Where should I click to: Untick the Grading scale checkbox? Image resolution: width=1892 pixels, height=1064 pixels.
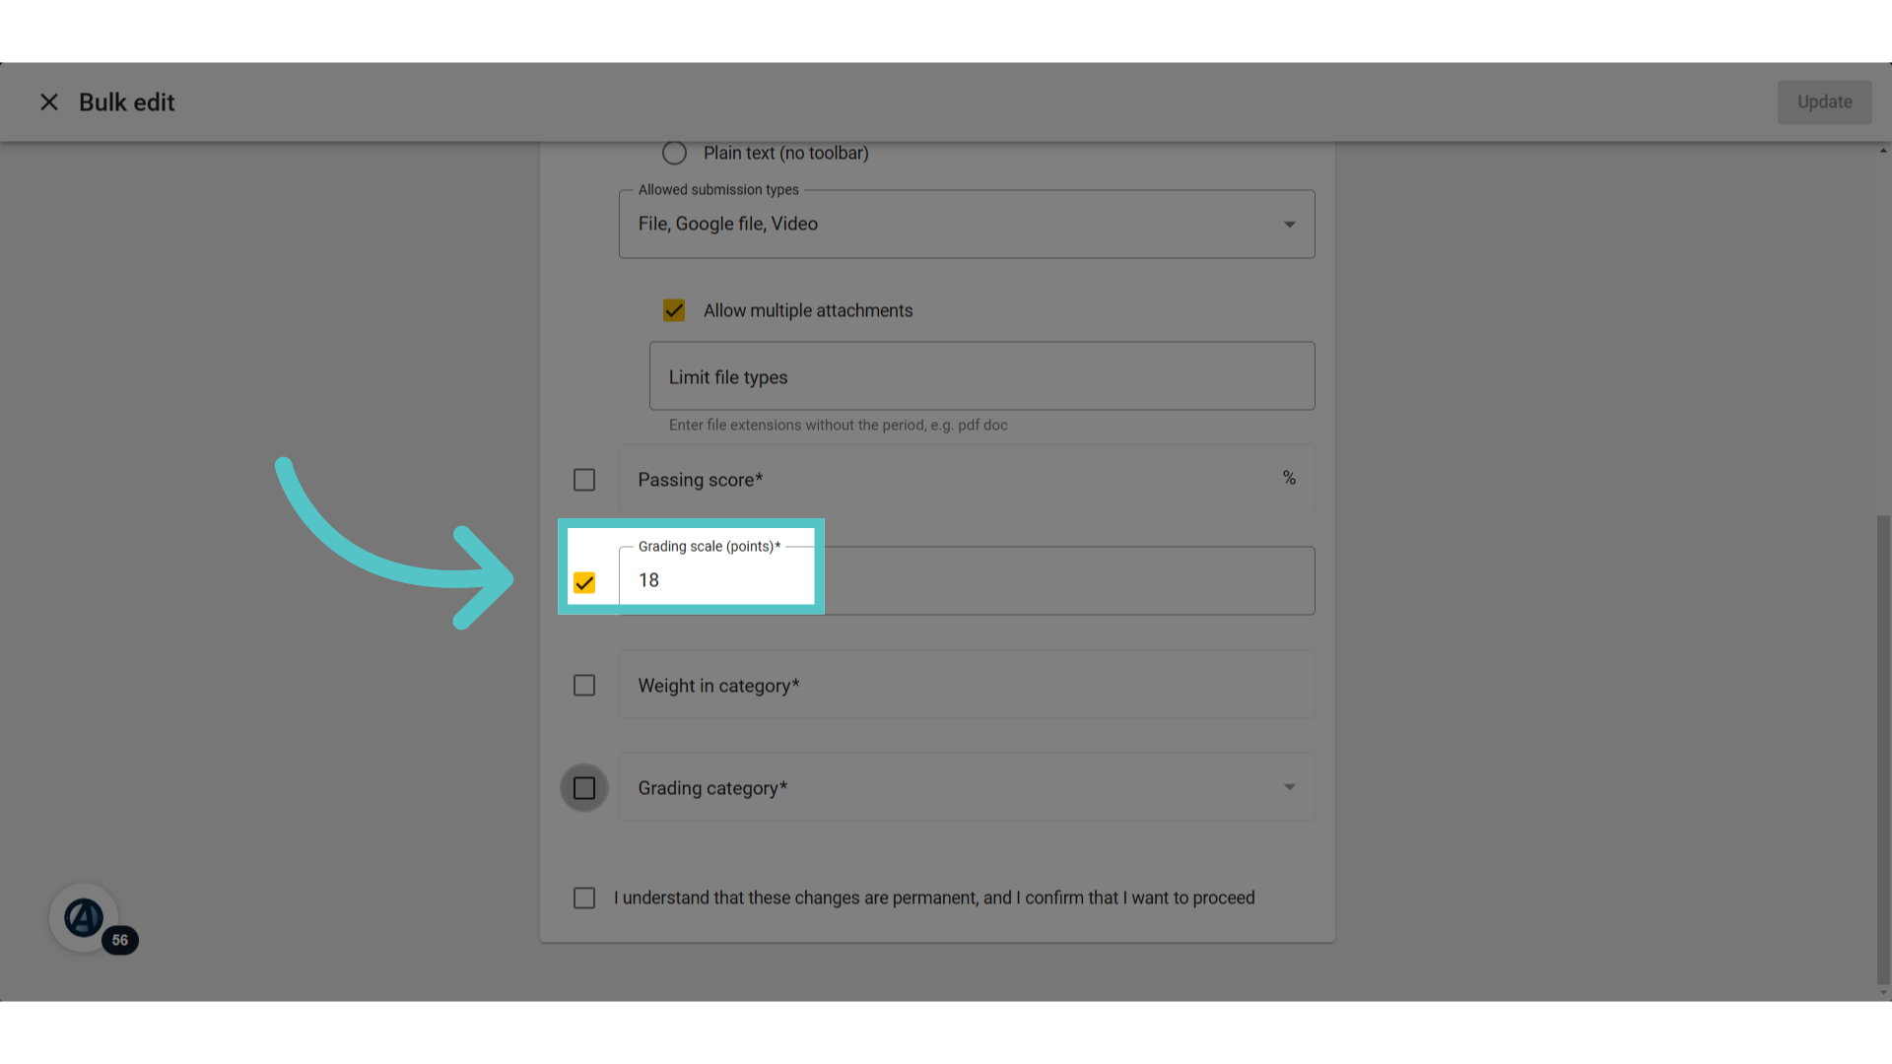point(584,582)
